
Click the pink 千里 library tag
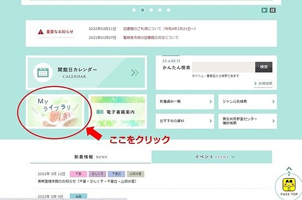[78, 174]
